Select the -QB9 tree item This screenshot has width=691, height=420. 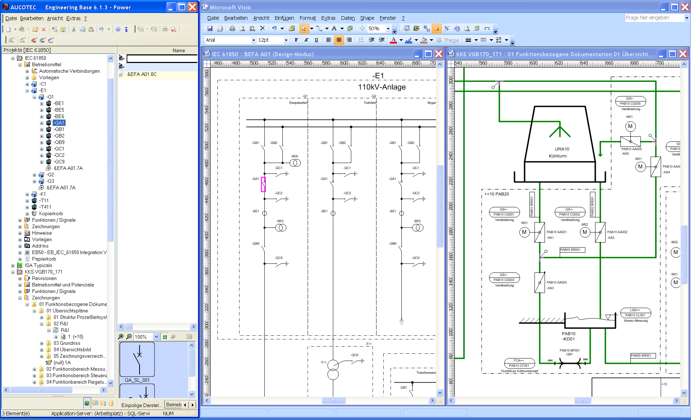pos(59,142)
